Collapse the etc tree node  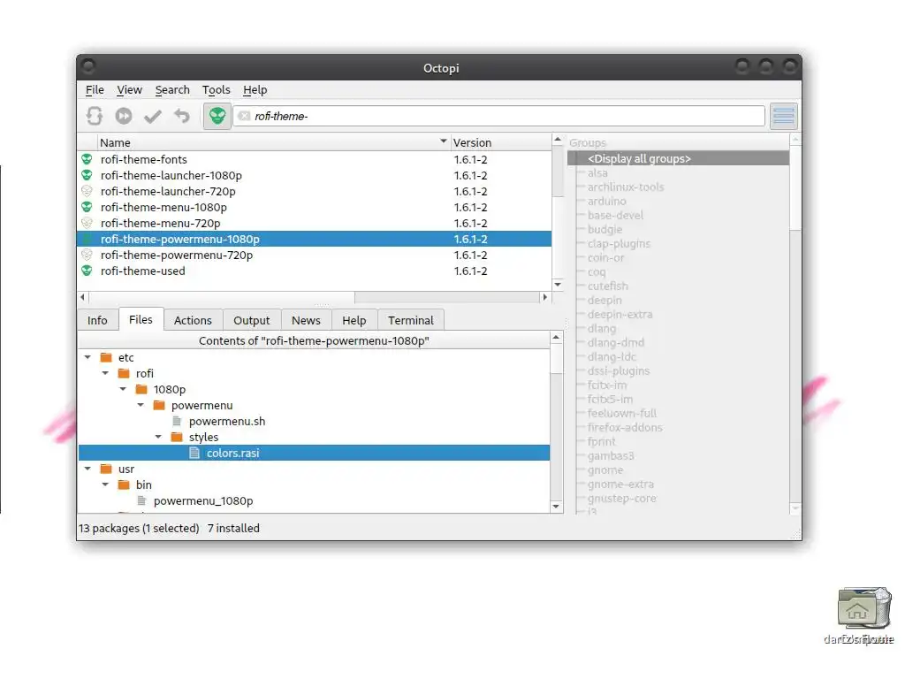tap(87, 357)
